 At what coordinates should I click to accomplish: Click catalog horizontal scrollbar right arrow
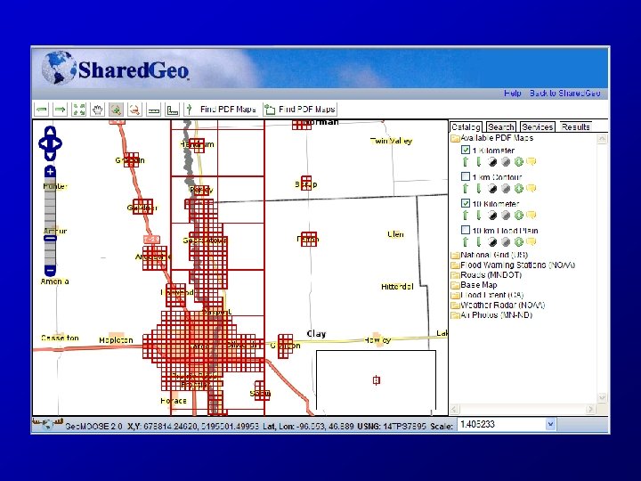(590, 409)
